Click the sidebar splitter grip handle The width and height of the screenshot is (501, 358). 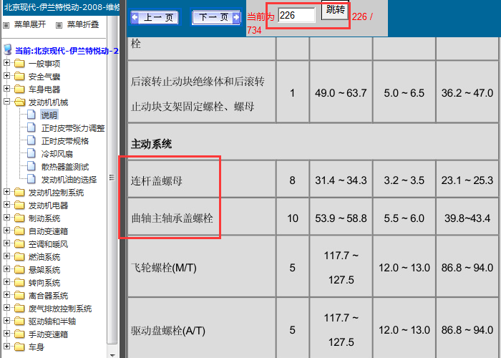(x=112, y=177)
